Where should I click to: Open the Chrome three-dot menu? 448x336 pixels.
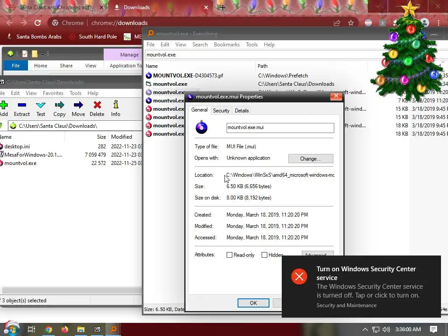pos(438,23)
